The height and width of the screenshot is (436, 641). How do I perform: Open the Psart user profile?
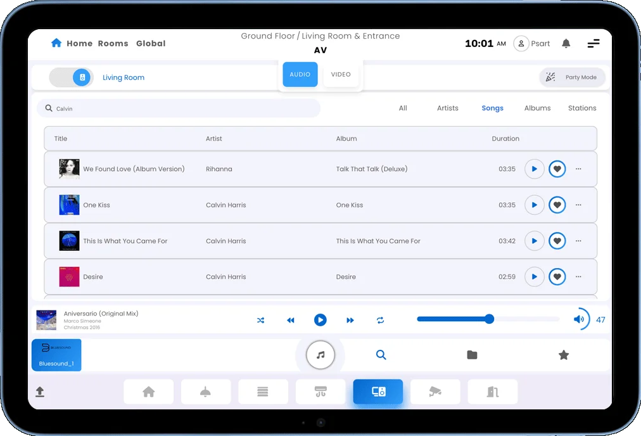[x=532, y=43]
